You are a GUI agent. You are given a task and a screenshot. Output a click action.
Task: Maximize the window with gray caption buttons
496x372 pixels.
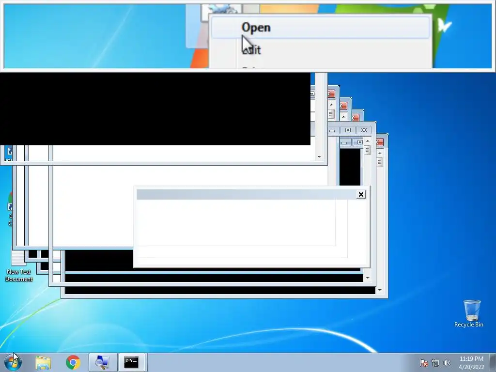tap(348, 130)
